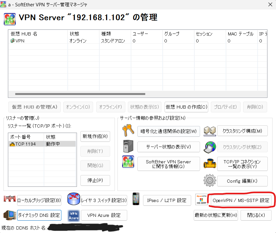The height and width of the screenshot is (233, 276).
Task: Click the セッション column header
Action: [210, 34]
